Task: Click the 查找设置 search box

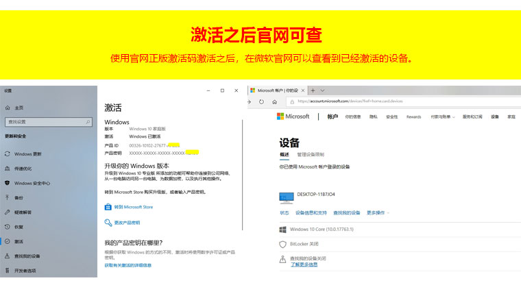Action: coord(46,122)
